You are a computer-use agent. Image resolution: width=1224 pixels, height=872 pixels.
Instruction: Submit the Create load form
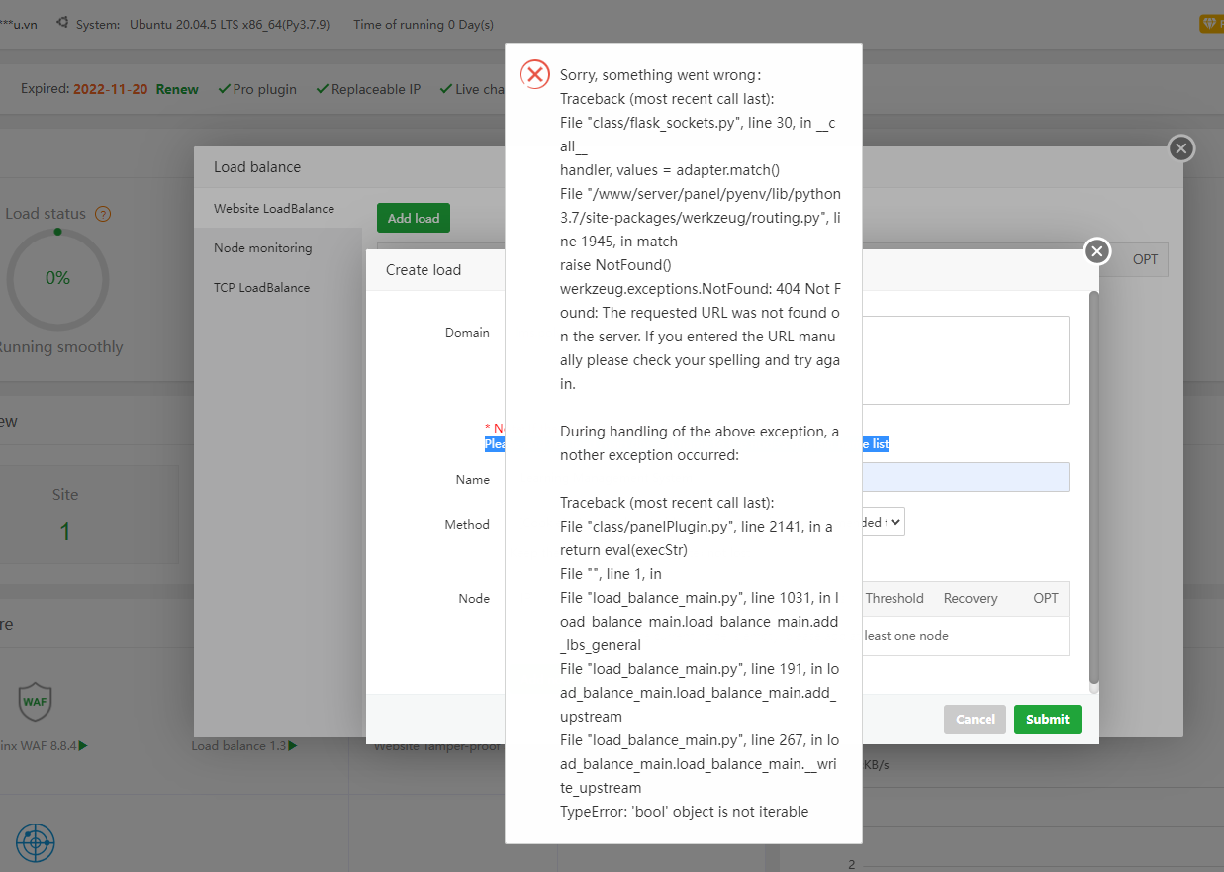coord(1047,720)
